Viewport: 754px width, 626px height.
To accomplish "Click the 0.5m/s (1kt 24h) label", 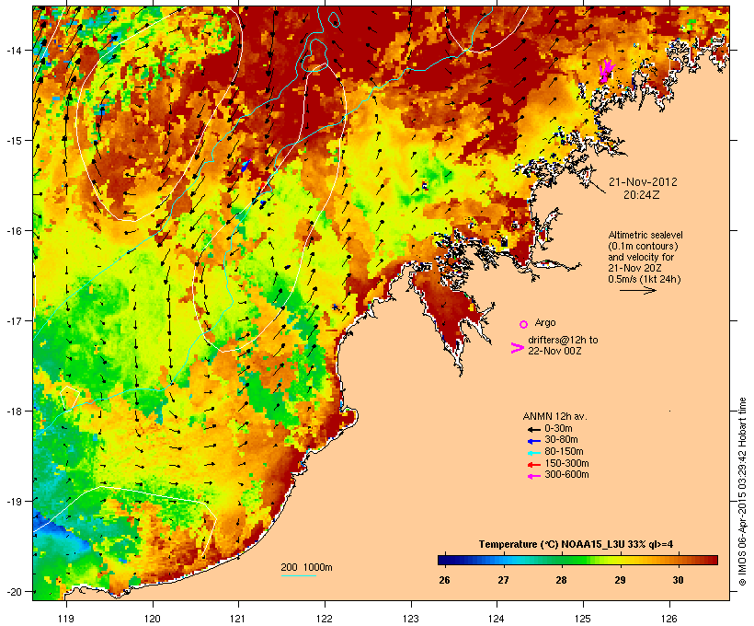I will 645,279.
